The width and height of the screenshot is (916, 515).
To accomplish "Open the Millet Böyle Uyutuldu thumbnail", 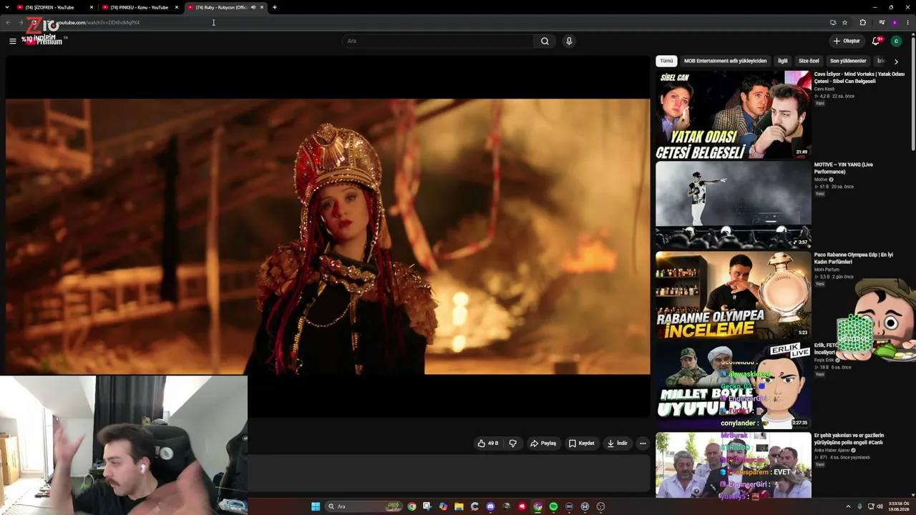I will click(734, 386).
